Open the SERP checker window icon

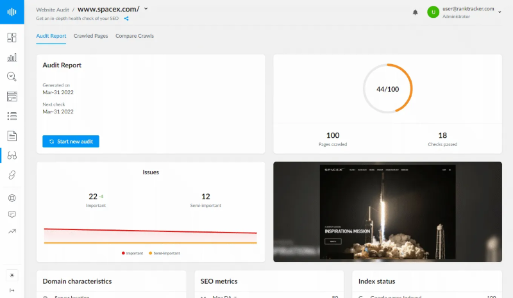click(x=12, y=97)
